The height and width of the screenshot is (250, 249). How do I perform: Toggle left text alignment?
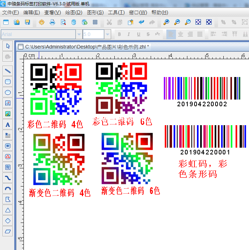point(171,34)
